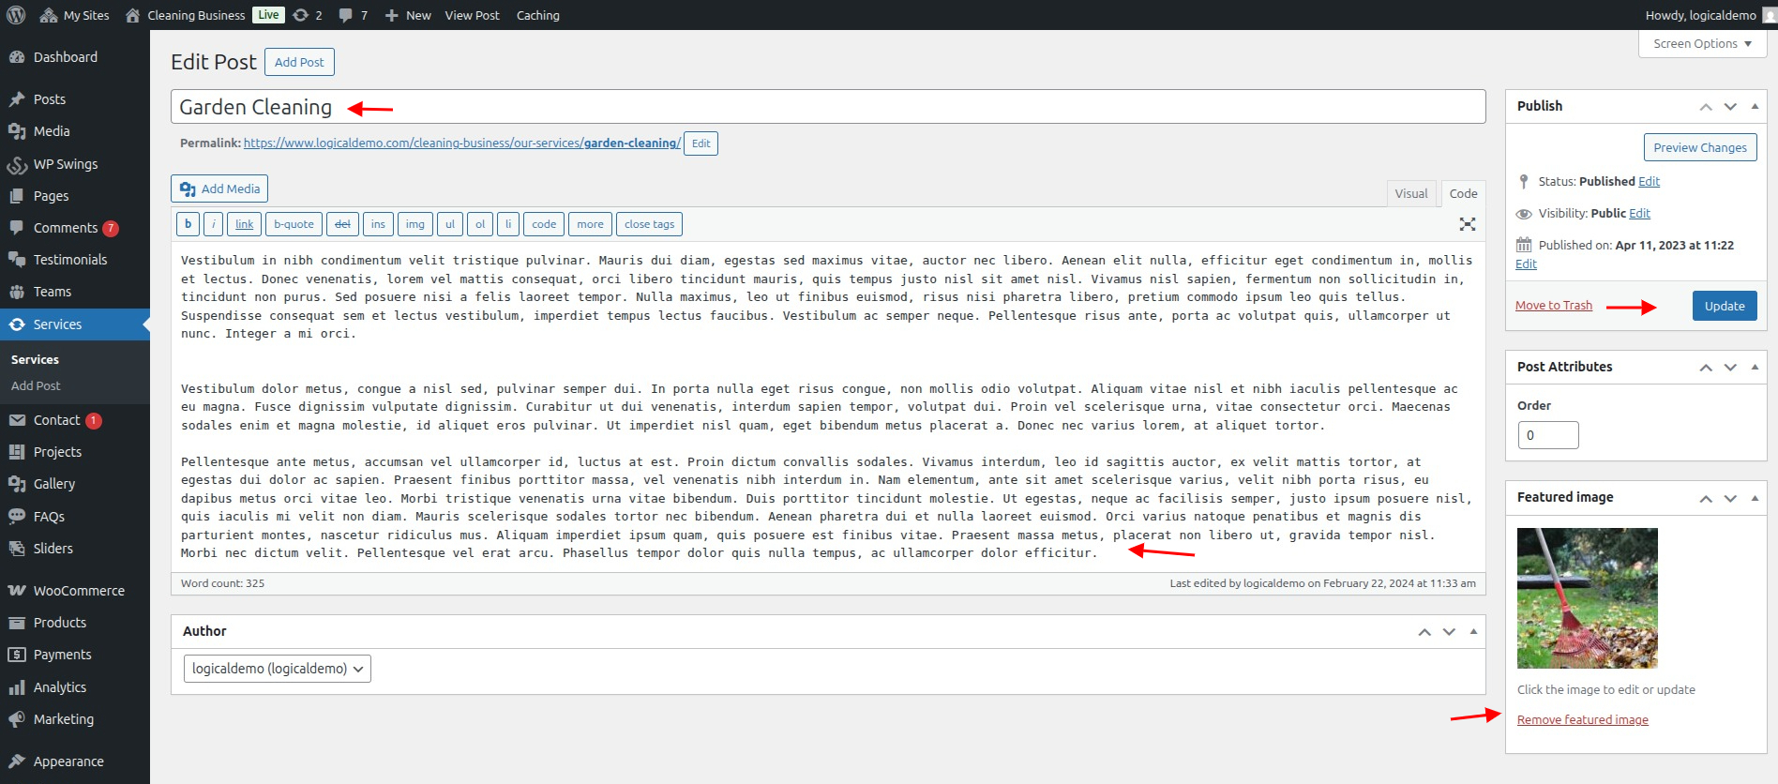This screenshot has width=1778, height=784.
Task: Open the Screen Options dropdown
Action: pyautogui.click(x=1702, y=44)
